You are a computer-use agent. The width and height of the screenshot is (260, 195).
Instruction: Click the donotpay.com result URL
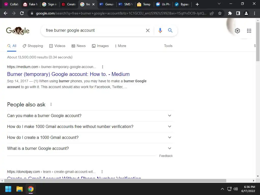51,172
